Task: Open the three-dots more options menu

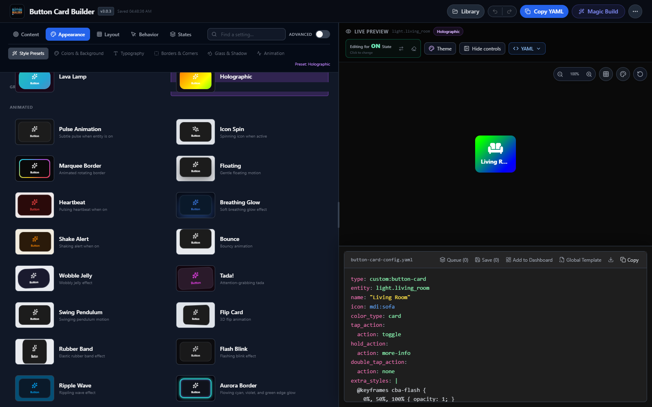Action: pyautogui.click(x=635, y=11)
